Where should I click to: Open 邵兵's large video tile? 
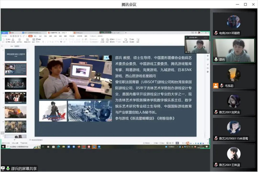coord(234,50)
